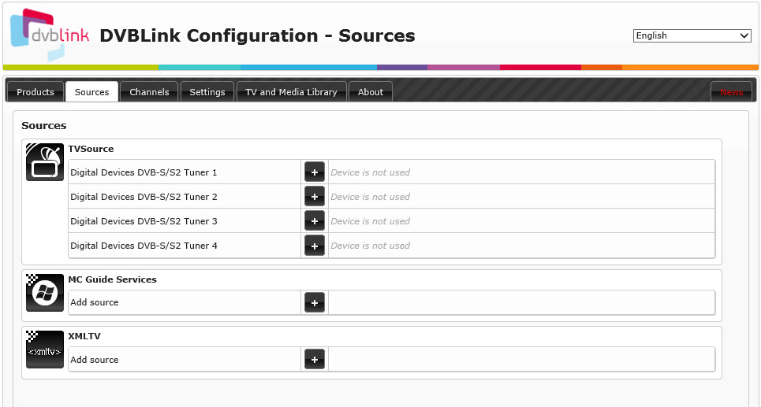Click the dvblink logo
This screenshot has height=407, width=761.
[49, 35]
